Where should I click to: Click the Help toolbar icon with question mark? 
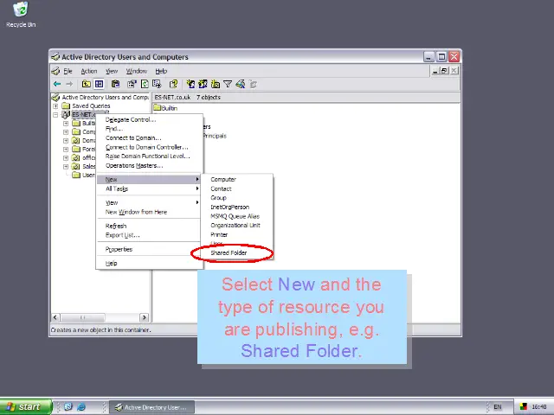[x=173, y=84]
